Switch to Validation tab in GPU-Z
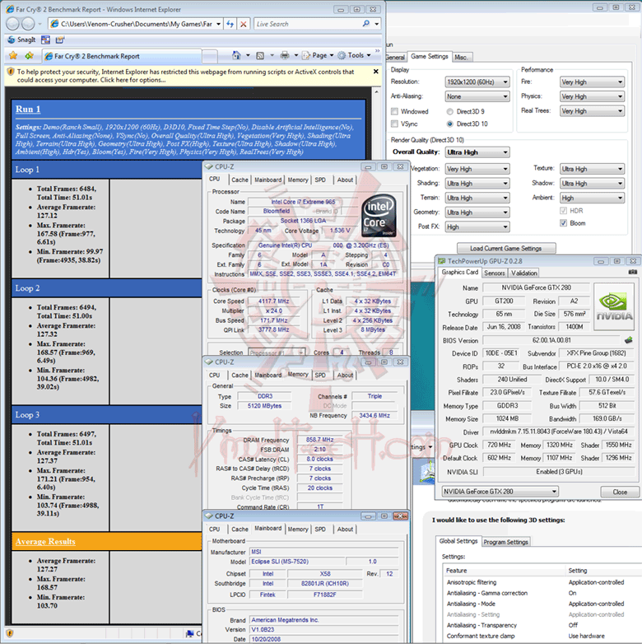The image size is (642, 644). (523, 273)
